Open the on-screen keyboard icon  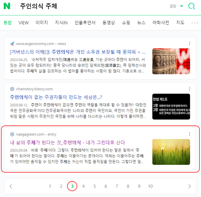(173, 6)
